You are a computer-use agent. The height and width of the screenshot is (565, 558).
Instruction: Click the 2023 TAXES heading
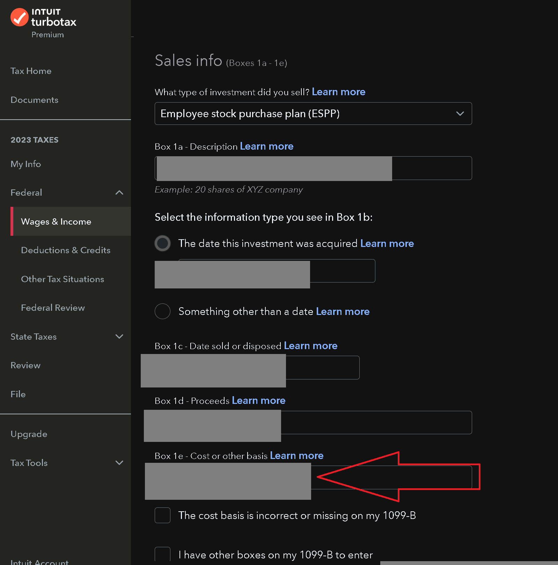point(35,140)
